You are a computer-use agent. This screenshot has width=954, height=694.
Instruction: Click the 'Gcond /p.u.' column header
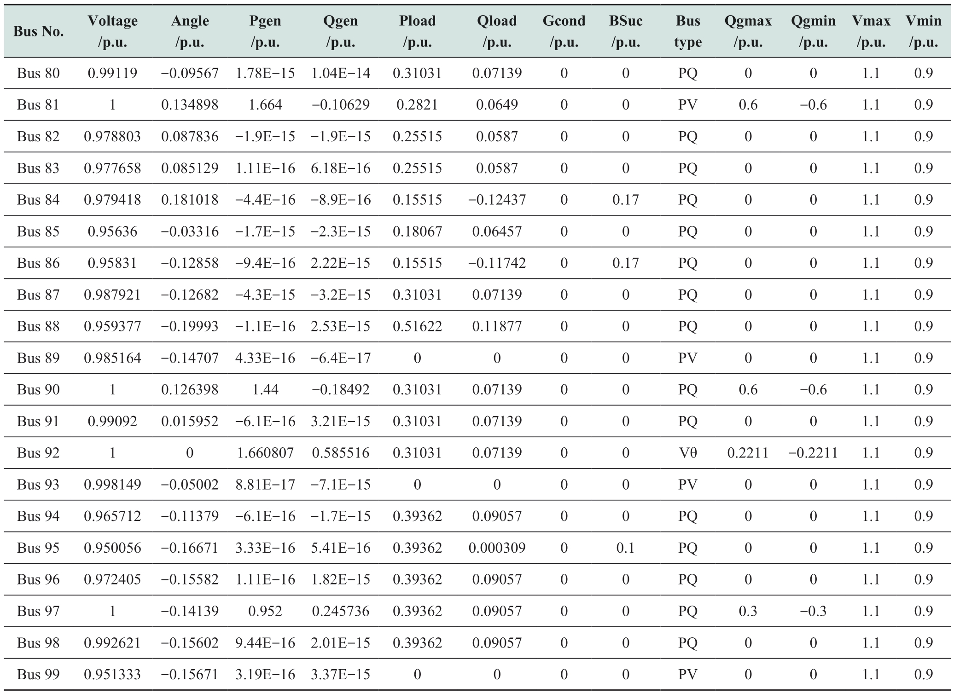[x=564, y=31]
